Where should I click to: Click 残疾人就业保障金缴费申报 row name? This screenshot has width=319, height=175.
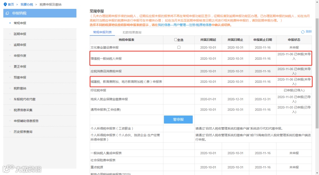click(x=109, y=99)
